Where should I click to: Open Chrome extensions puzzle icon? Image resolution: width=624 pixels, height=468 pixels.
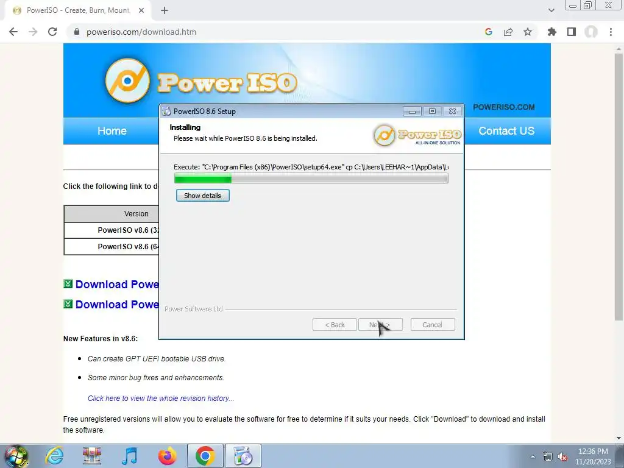pyautogui.click(x=551, y=32)
